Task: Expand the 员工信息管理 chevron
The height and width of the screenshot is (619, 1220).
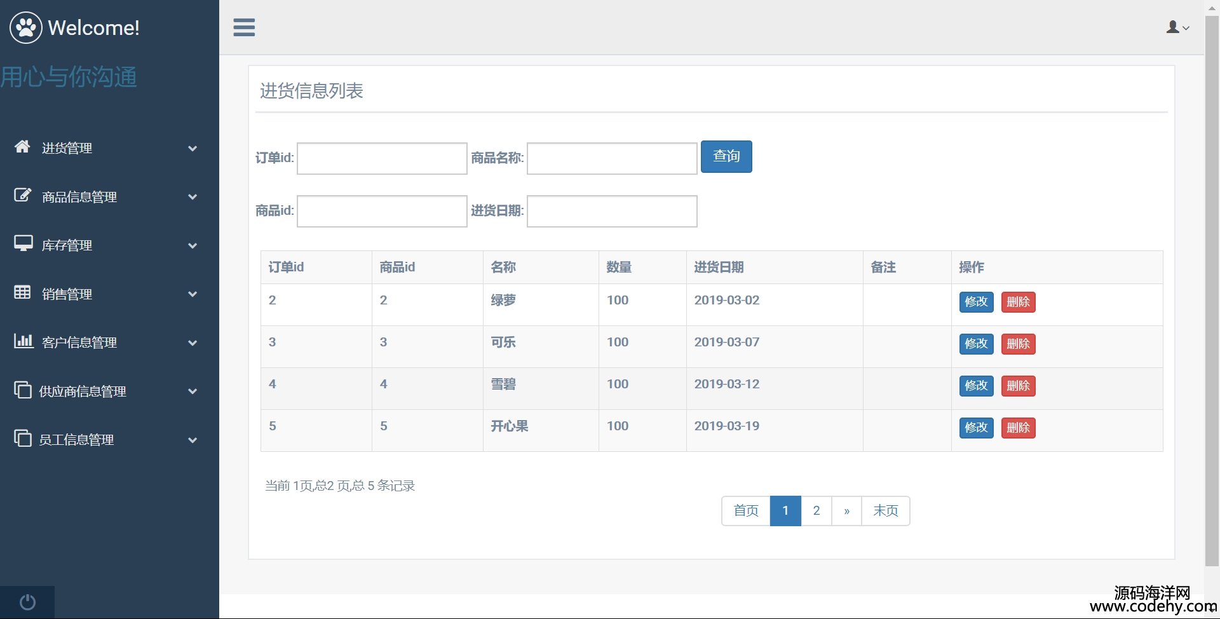Action: pyautogui.click(x=193, y=440)
